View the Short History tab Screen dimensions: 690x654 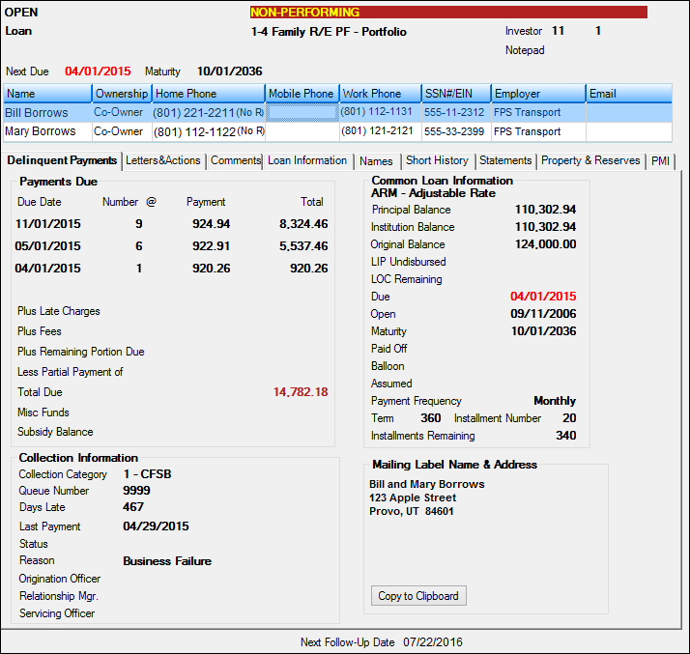pos(437,160)
